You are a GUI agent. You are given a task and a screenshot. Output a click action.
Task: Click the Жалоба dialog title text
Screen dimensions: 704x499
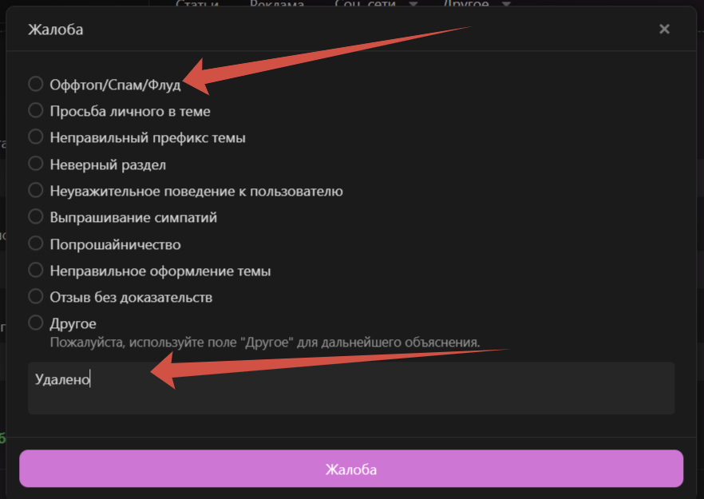pos(55,30)
